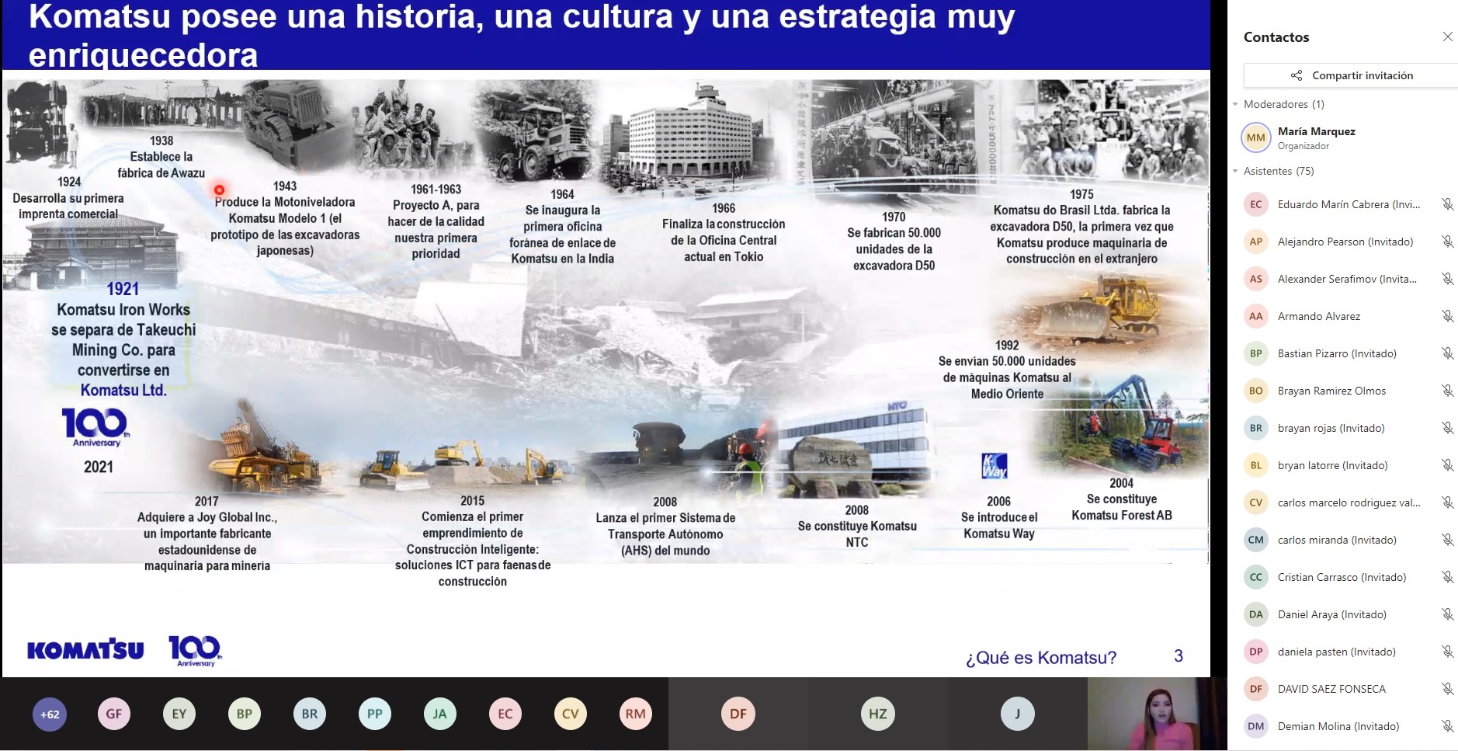Toggle mute for Brayan Ramirez Olmos
The height and width of the screenshot is (751, 1458).
click(x=1447, y=391)
